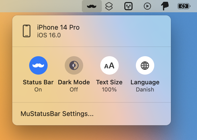The width and height of the screenshot is (197, 140).
Task: Click the pointing hand menu bar icon
Action: [165, 6]
